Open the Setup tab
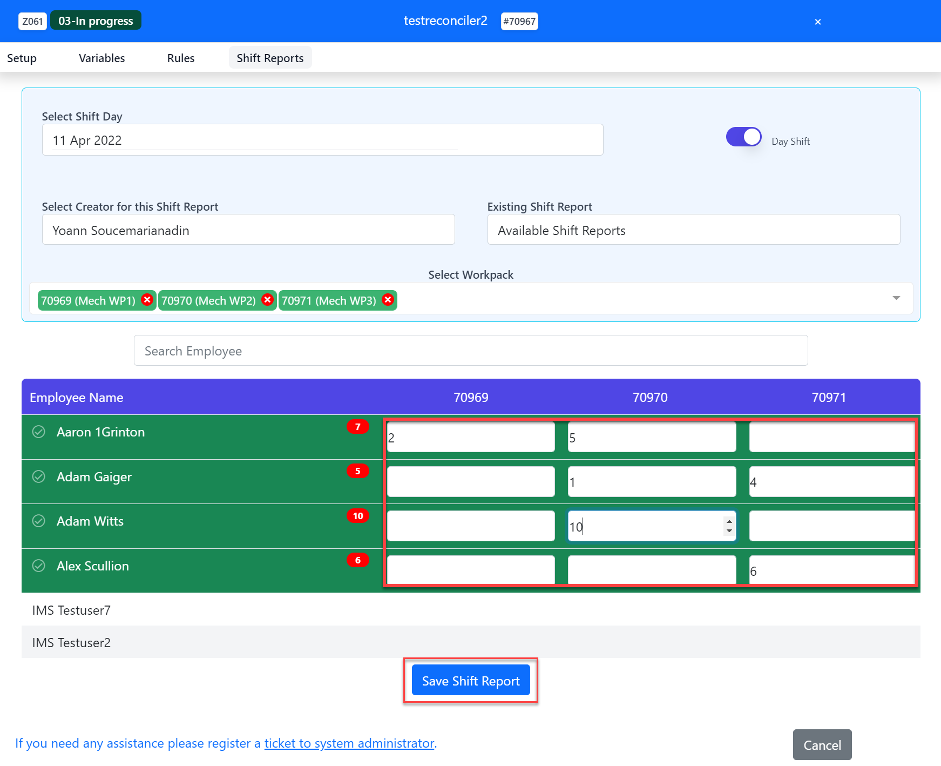The width and height of the screenshot is (941, 766). tap(22, 58)
